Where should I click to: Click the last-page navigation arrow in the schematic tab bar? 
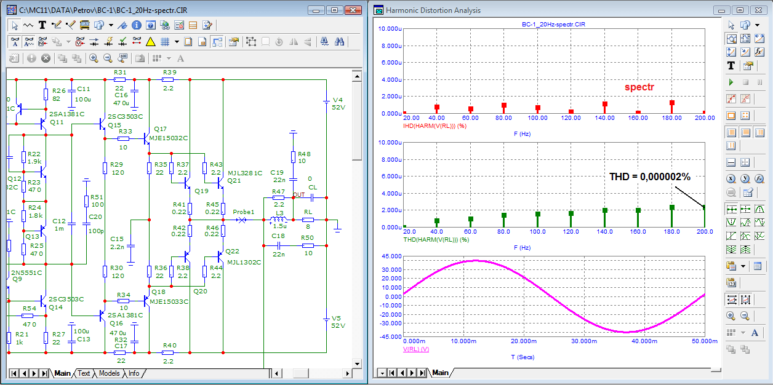pos(44,373)
